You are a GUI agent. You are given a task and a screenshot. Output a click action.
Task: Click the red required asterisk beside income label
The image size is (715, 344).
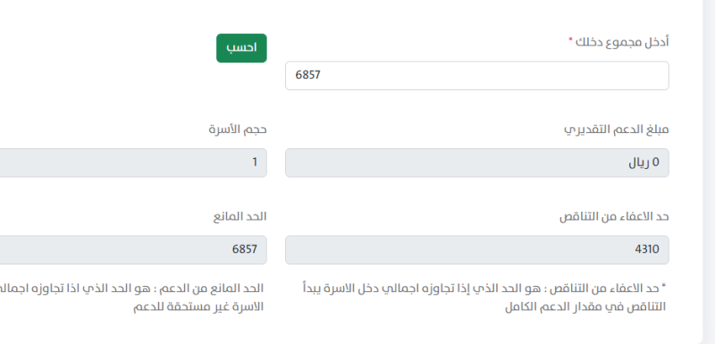[570, 40]
